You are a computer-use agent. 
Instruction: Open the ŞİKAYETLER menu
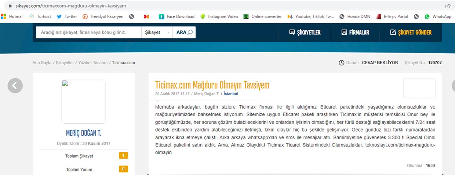pos(305,33)
